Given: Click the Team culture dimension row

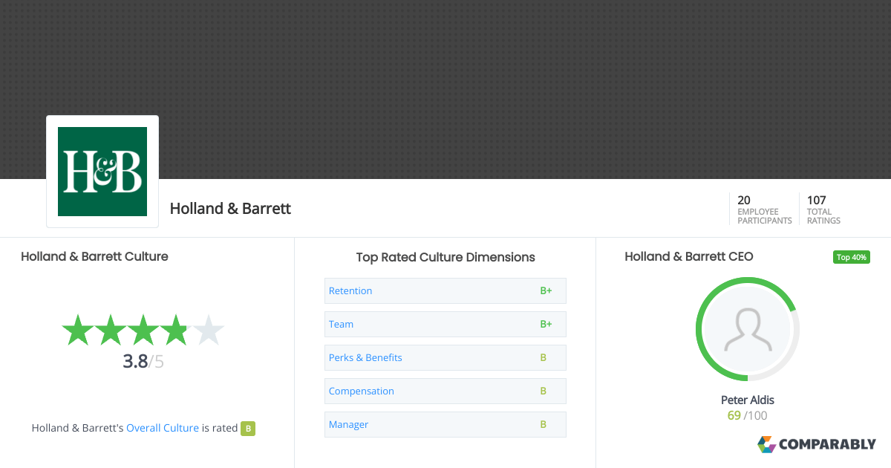Looking at the screenshot, I should (446, 324).
